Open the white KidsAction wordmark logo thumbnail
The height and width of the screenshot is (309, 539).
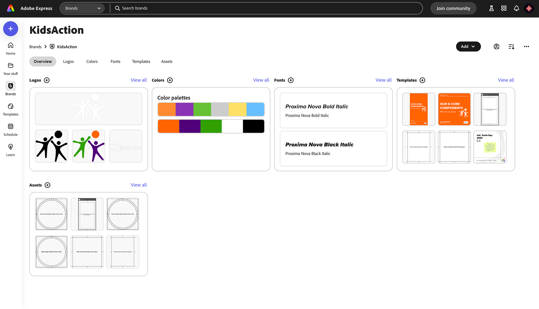point(126,146)
